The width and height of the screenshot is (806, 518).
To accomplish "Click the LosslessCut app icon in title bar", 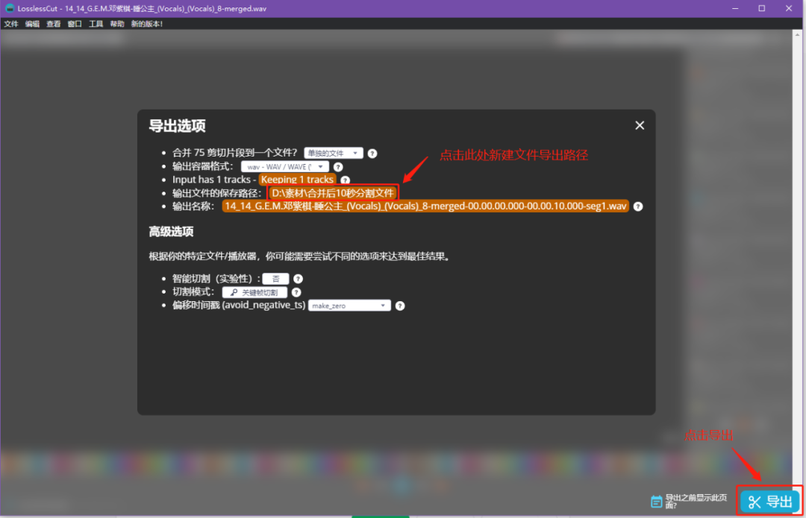I will click(9, 8).
